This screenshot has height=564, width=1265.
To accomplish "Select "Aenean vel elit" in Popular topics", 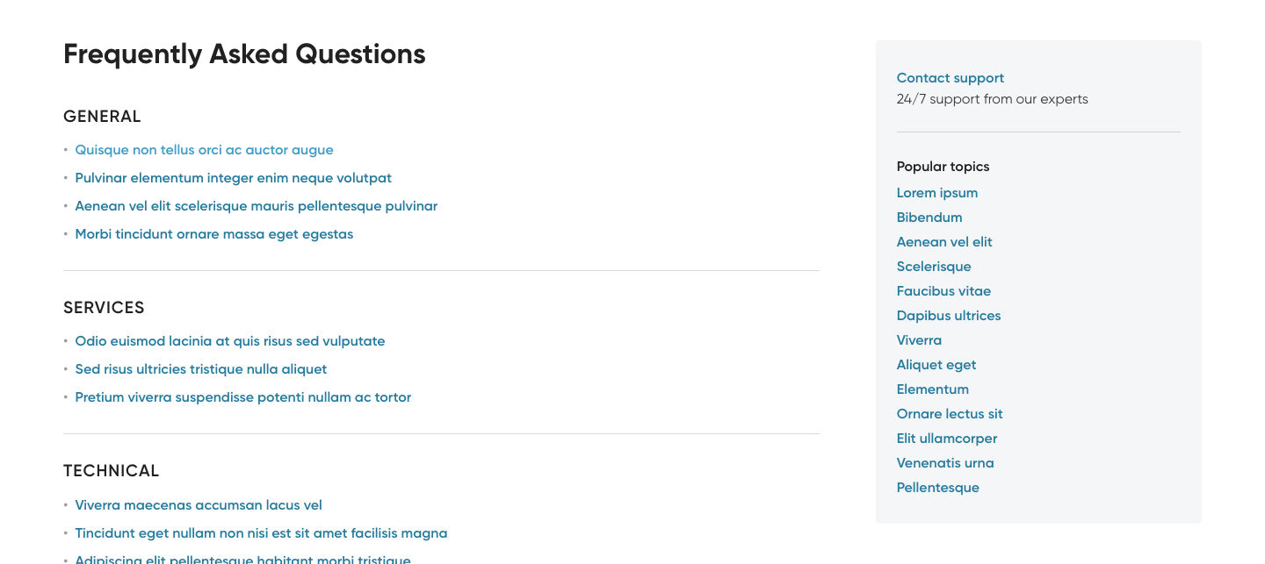I will click(x=943, y=242).
